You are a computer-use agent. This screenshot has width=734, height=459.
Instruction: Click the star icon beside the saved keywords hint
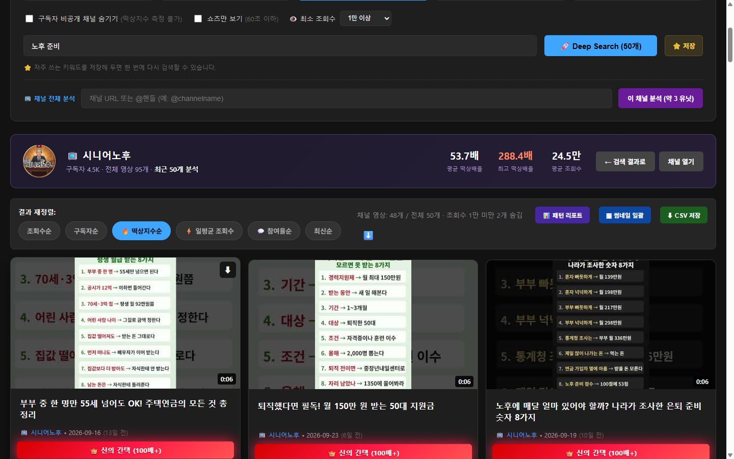28,67
